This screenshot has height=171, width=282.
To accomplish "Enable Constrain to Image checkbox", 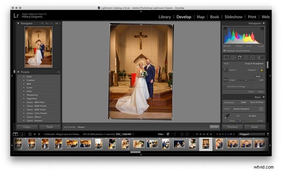I will 225,87.
